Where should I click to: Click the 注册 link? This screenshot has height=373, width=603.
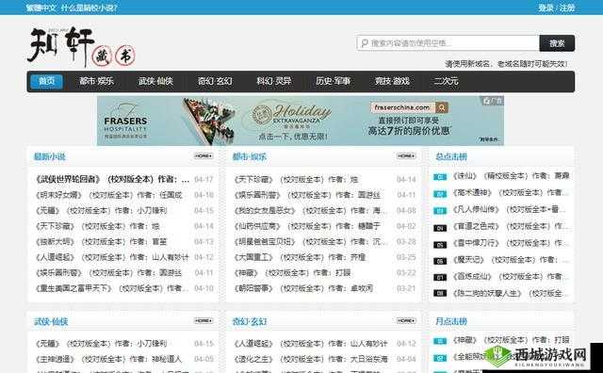coord(567,8)
